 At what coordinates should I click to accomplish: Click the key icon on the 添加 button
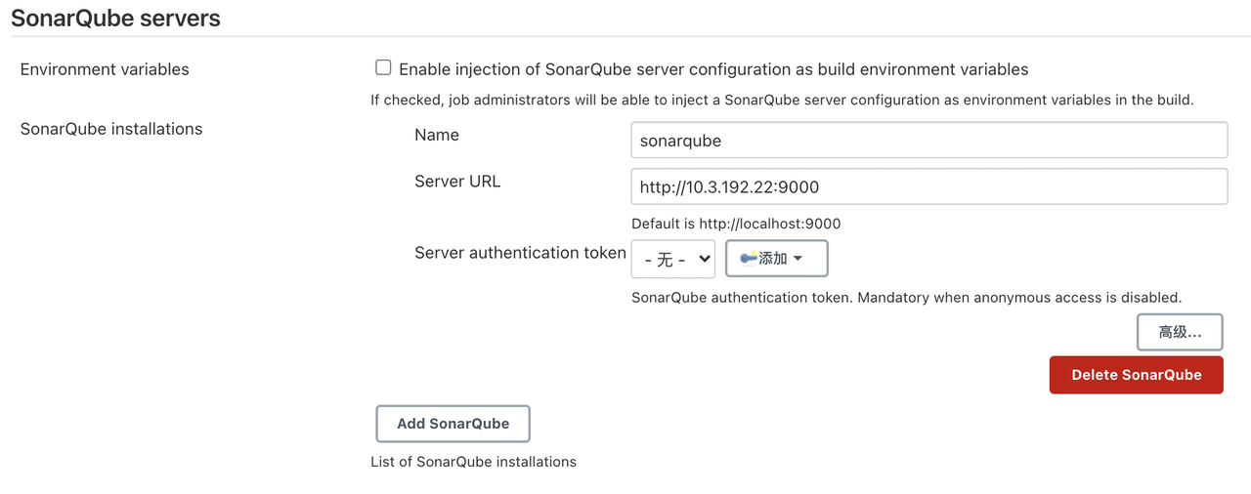click(749, 259)
